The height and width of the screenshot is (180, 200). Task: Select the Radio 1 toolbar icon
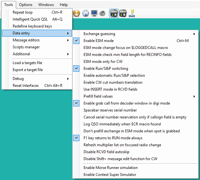(114, 13)
